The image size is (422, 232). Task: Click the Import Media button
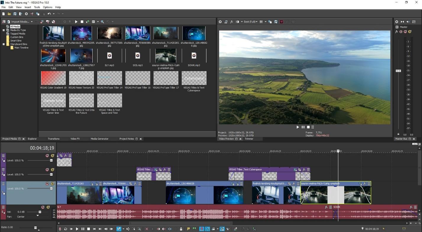click(x=18, y=22)
